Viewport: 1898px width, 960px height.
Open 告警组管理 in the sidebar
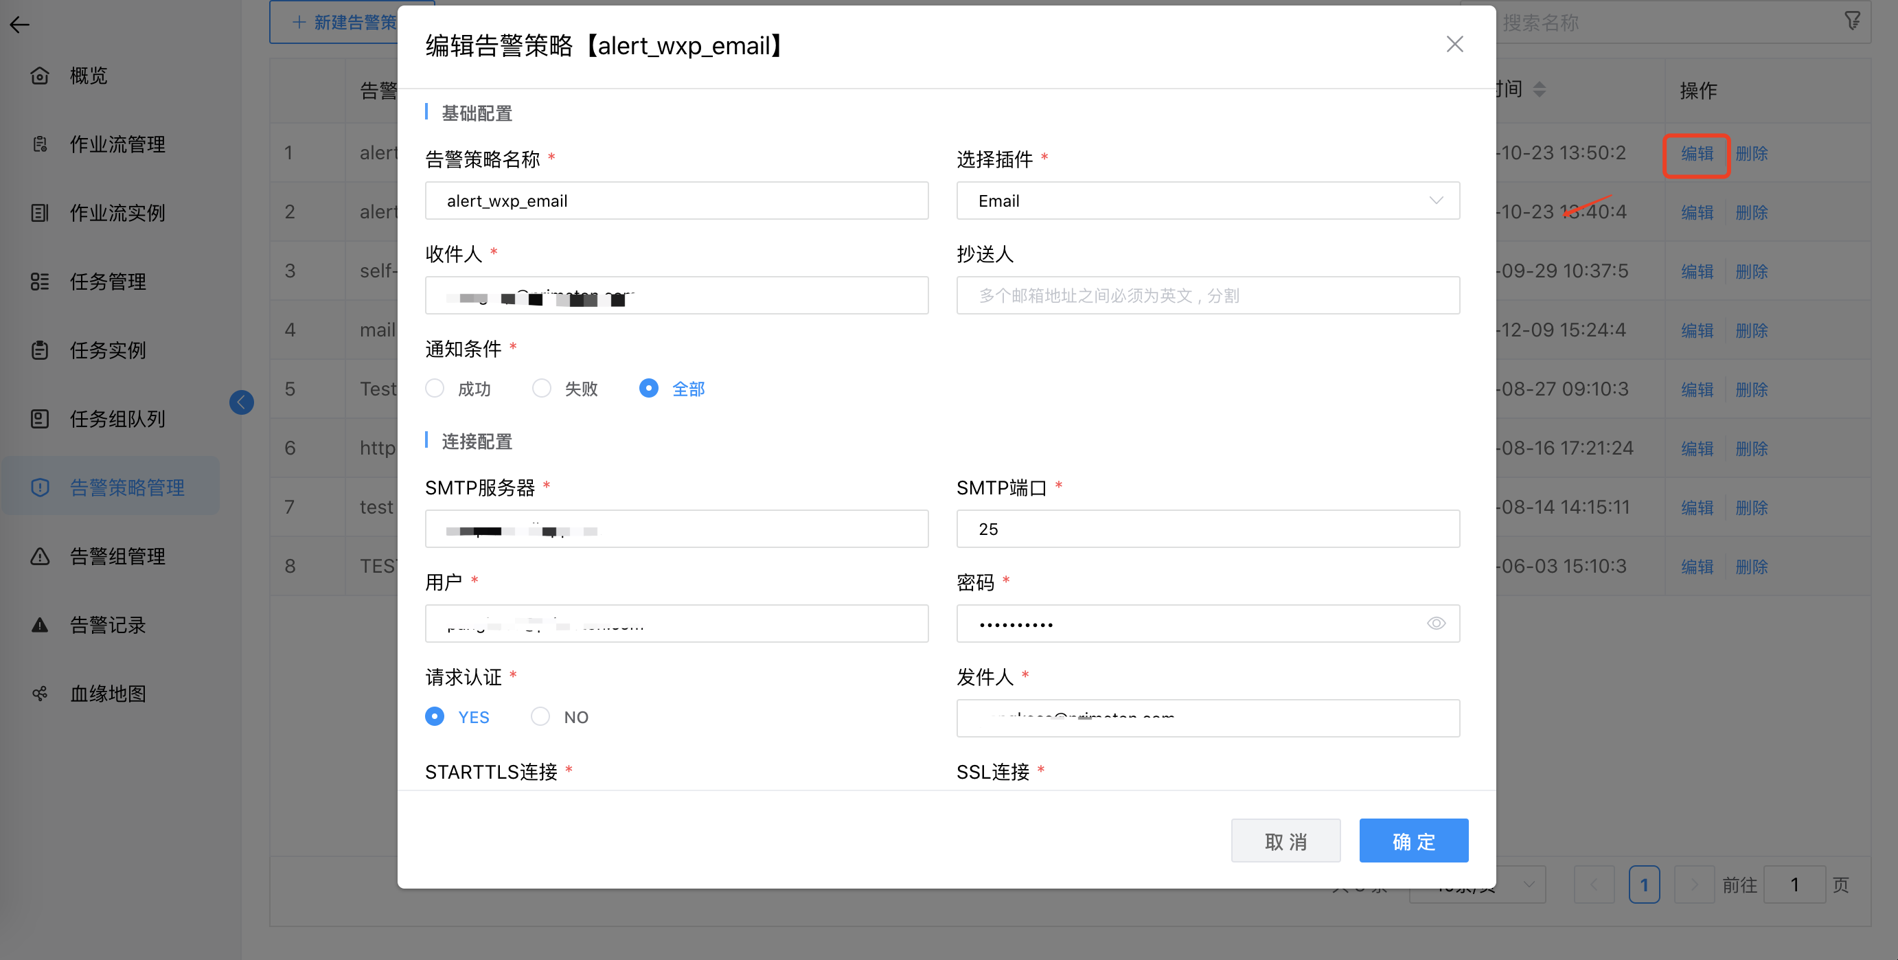40,556
